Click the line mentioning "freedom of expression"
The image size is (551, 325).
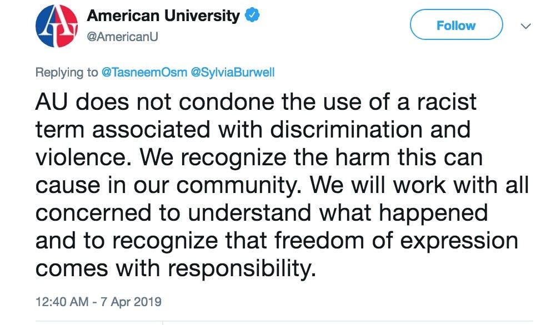point(277,240)
